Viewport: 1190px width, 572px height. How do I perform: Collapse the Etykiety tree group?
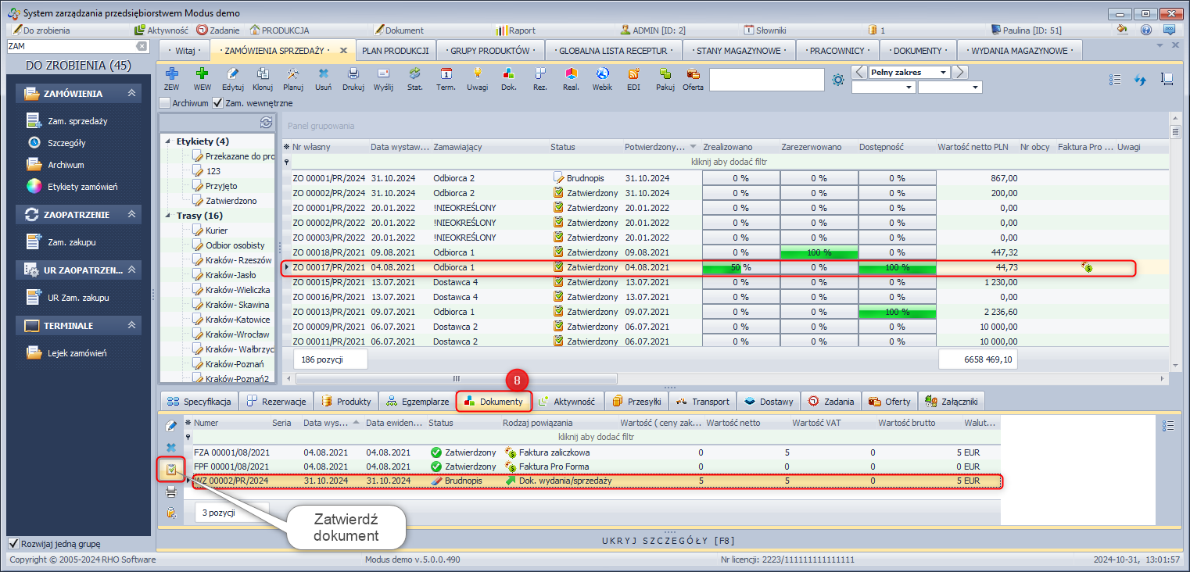coord(168,141)
